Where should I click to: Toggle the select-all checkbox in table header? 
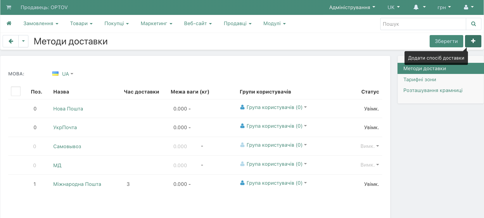pyautogui.click(x=16, y=91)
